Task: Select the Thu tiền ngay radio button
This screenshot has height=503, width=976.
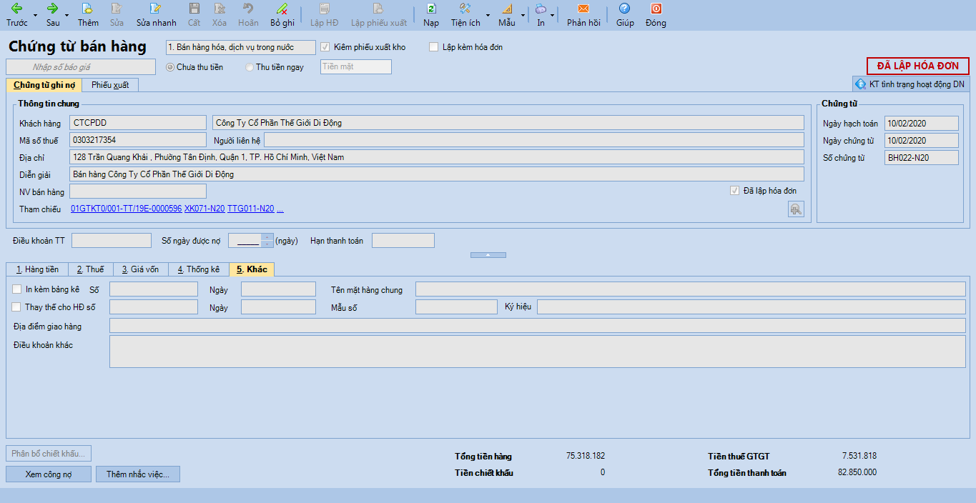Action: coord(250,67)
